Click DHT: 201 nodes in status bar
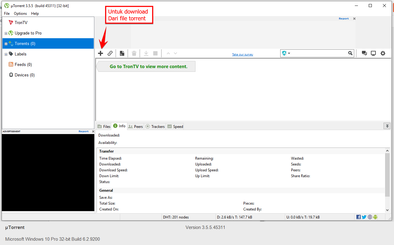This screenshot has height=245, width=394. pos(176,217)
